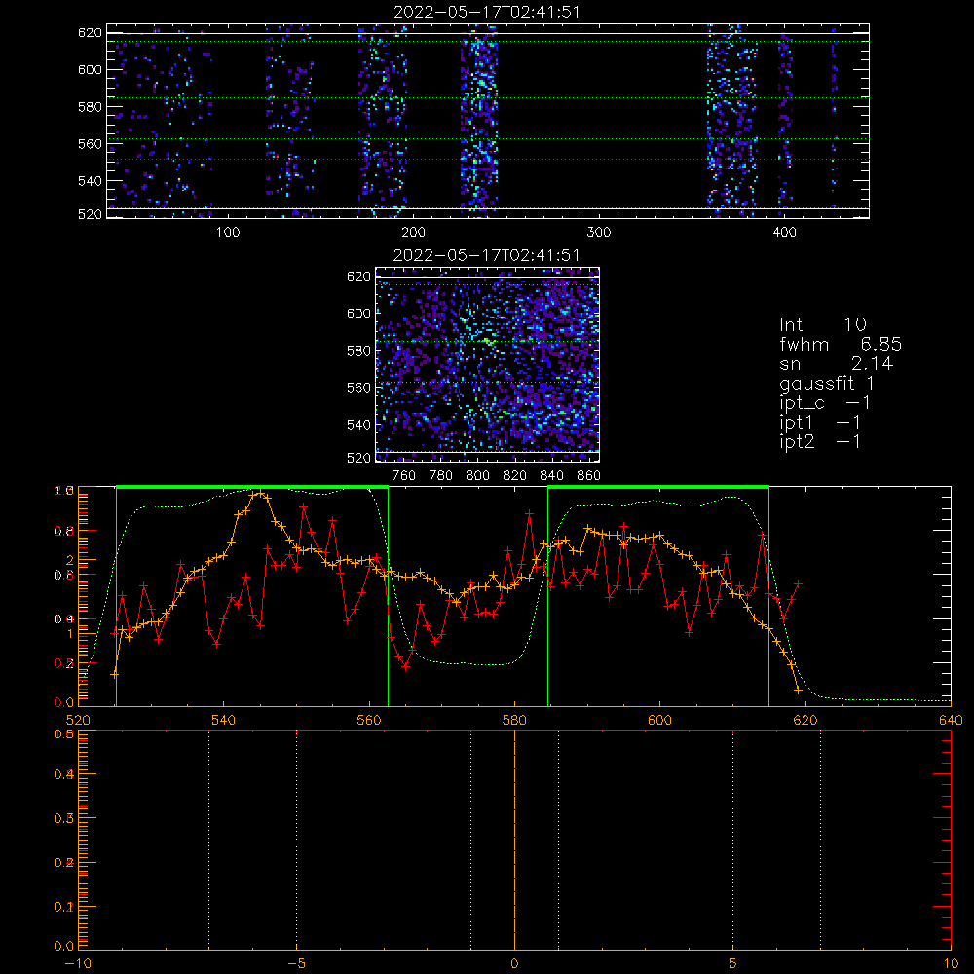Click x-axis label 640 of the profile plot
The image size is (974, 974).
[951, 720]
